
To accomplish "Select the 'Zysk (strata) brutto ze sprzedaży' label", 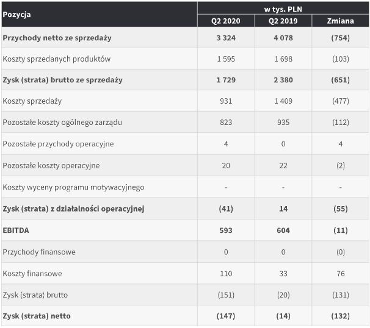I will (x=62, y=80).
